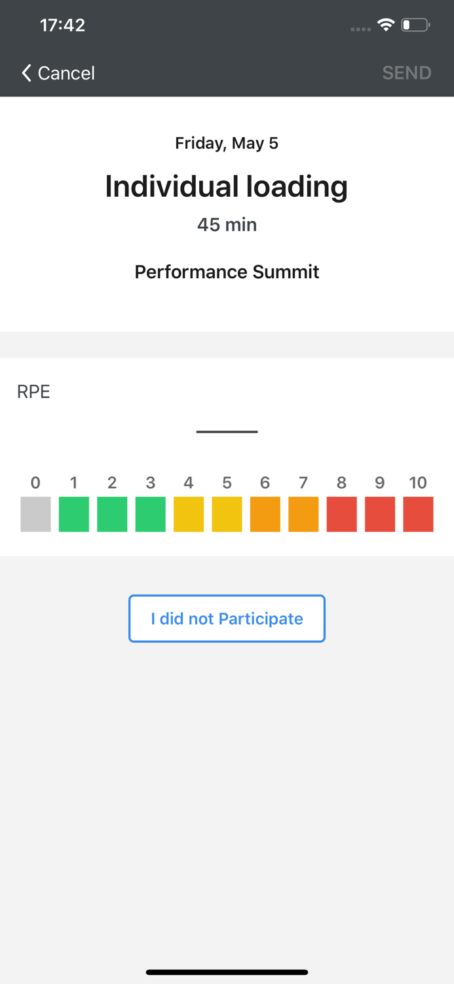Tap the I did not Participate button
The width and height of the screenshot is (454, 984).
pos(227,619)
